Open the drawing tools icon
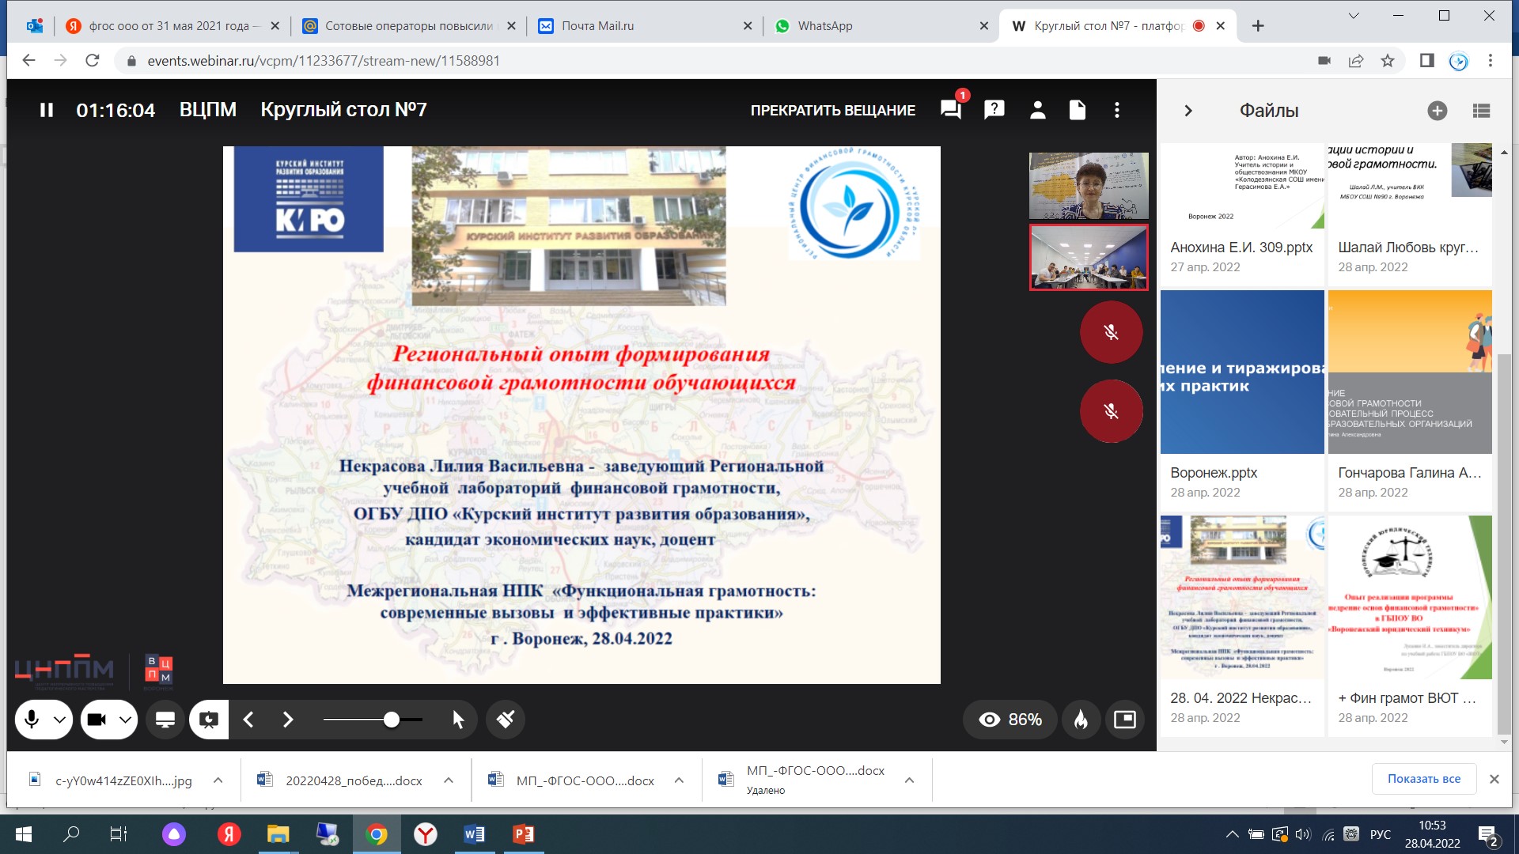This screenshot has height=854, width=1519. click(x=506, y=720)
